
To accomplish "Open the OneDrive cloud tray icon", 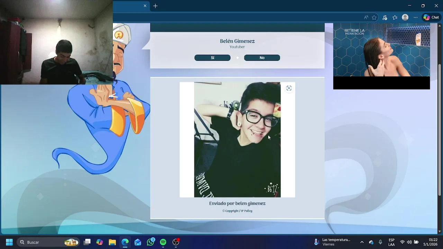I will click(371, 242).
